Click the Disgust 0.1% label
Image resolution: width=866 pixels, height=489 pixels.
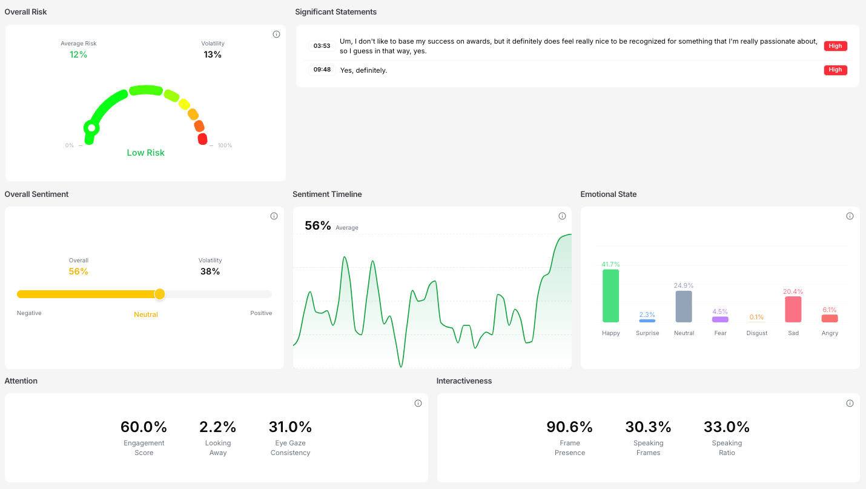(756, 317)
